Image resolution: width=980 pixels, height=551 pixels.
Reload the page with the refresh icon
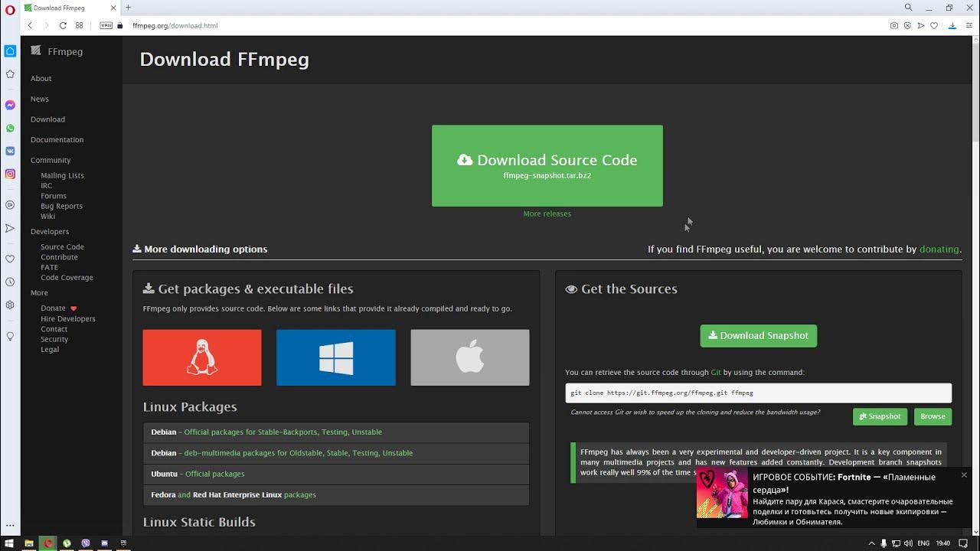pyautogui.click(x=63, y=25)
